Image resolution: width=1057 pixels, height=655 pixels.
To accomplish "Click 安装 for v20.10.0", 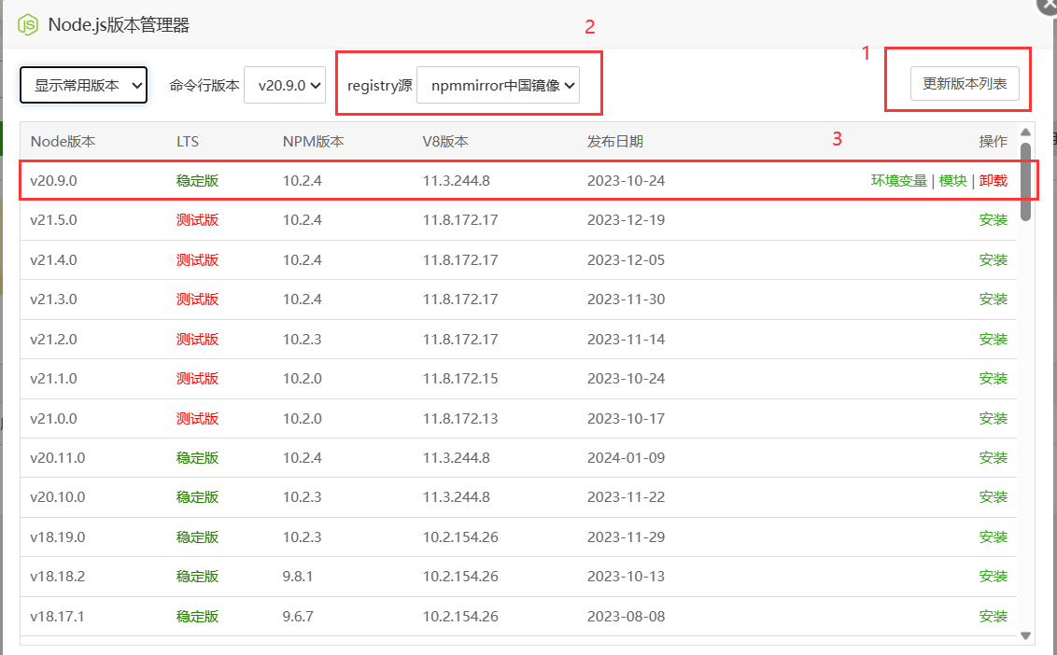I will pyautogui.click(x=994, y=497).
